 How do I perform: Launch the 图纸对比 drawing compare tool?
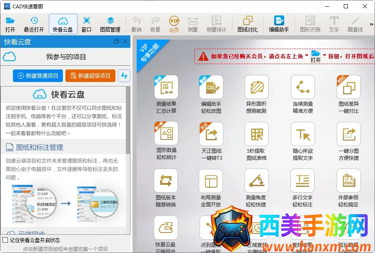point(247,24)
